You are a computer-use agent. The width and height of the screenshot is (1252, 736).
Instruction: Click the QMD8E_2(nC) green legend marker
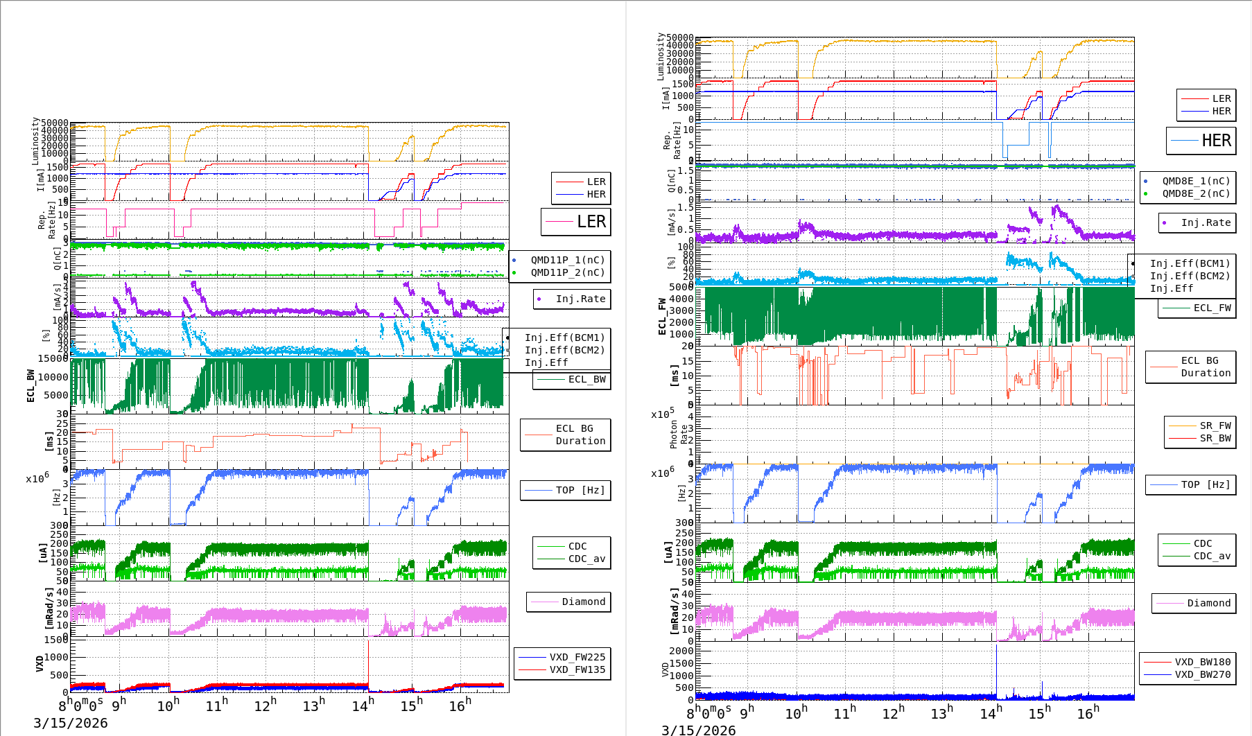[1146, 194]
